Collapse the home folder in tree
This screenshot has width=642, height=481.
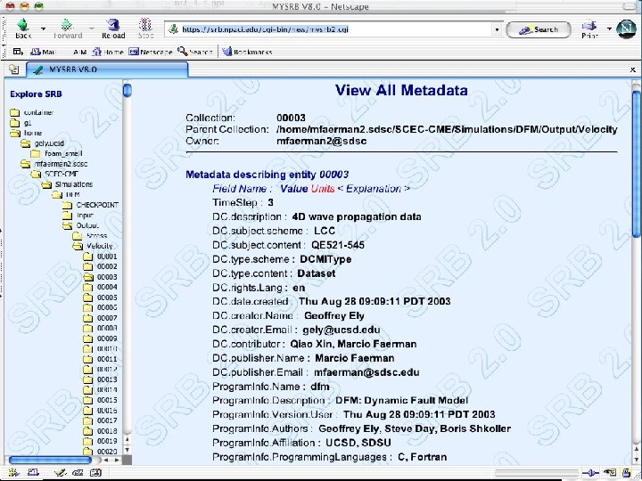tap(15, 133)
